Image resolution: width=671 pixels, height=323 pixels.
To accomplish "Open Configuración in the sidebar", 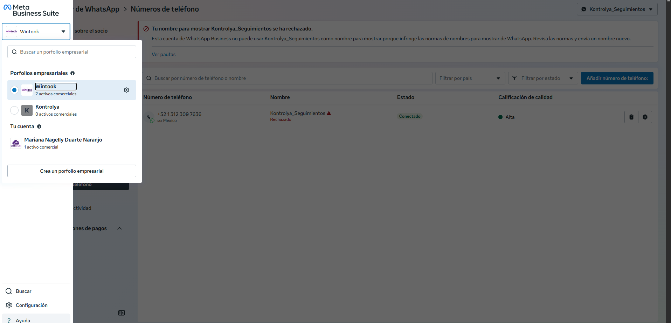I will pyautogui.click(x=32, y=305).
